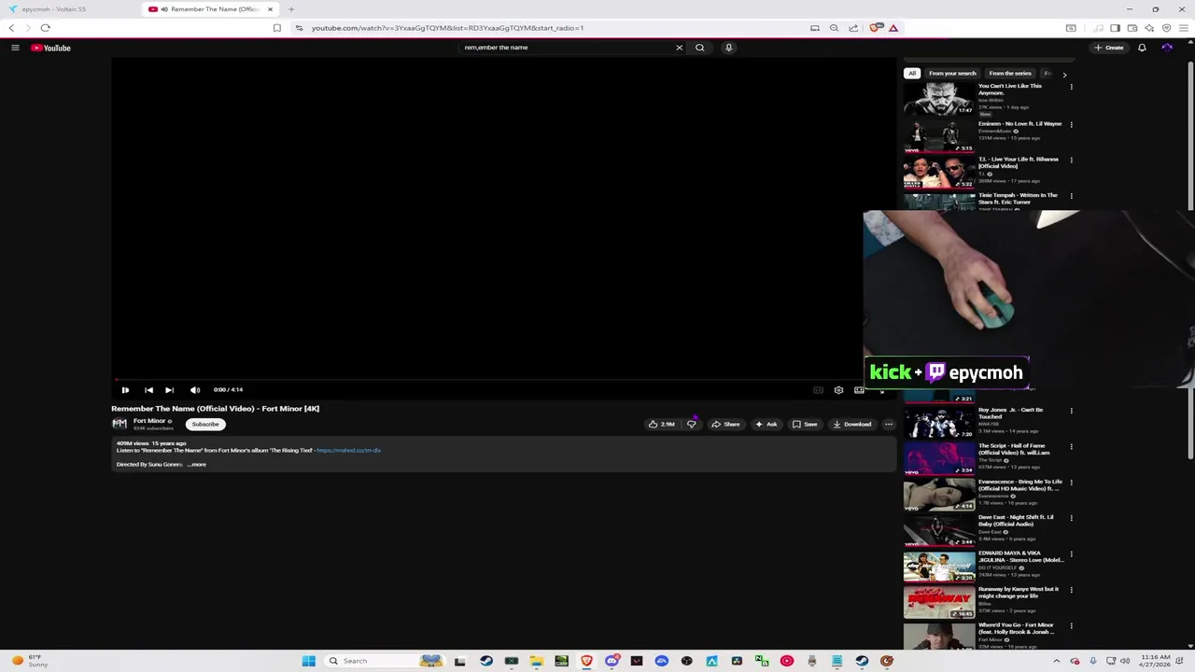Open the browser zoom magnifier icon

[x=834, y=28]
